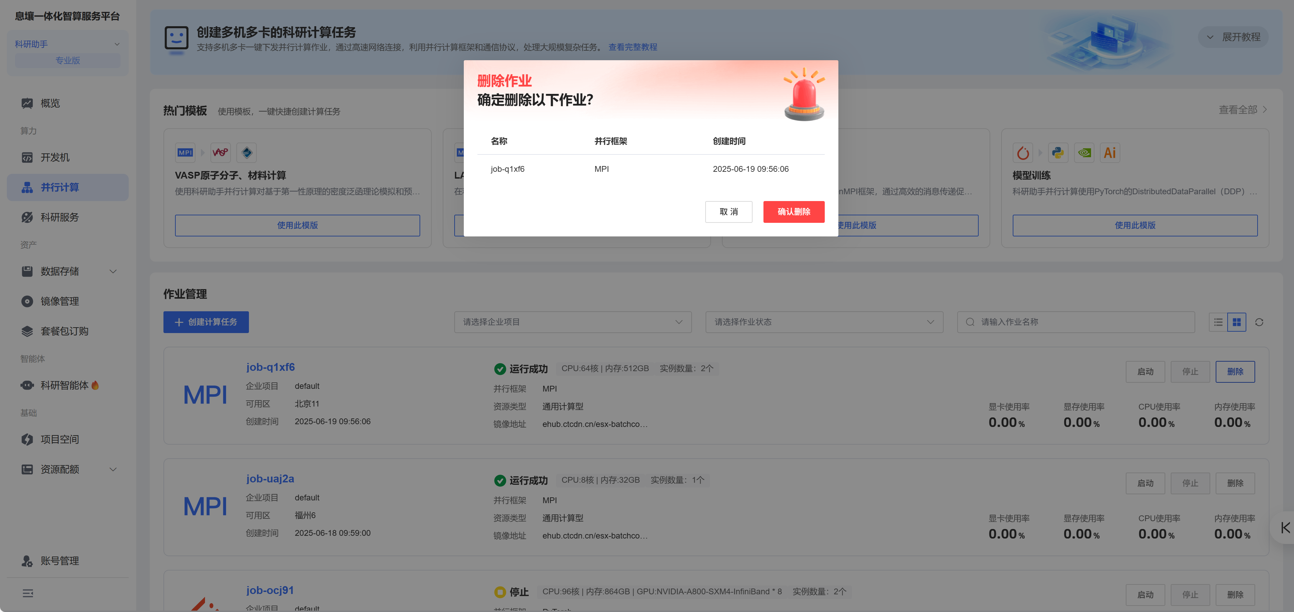This screenshot has height=612, width=1294.
Task: Start job-ocj91 with 启动 button
Action: (1145, 594)
